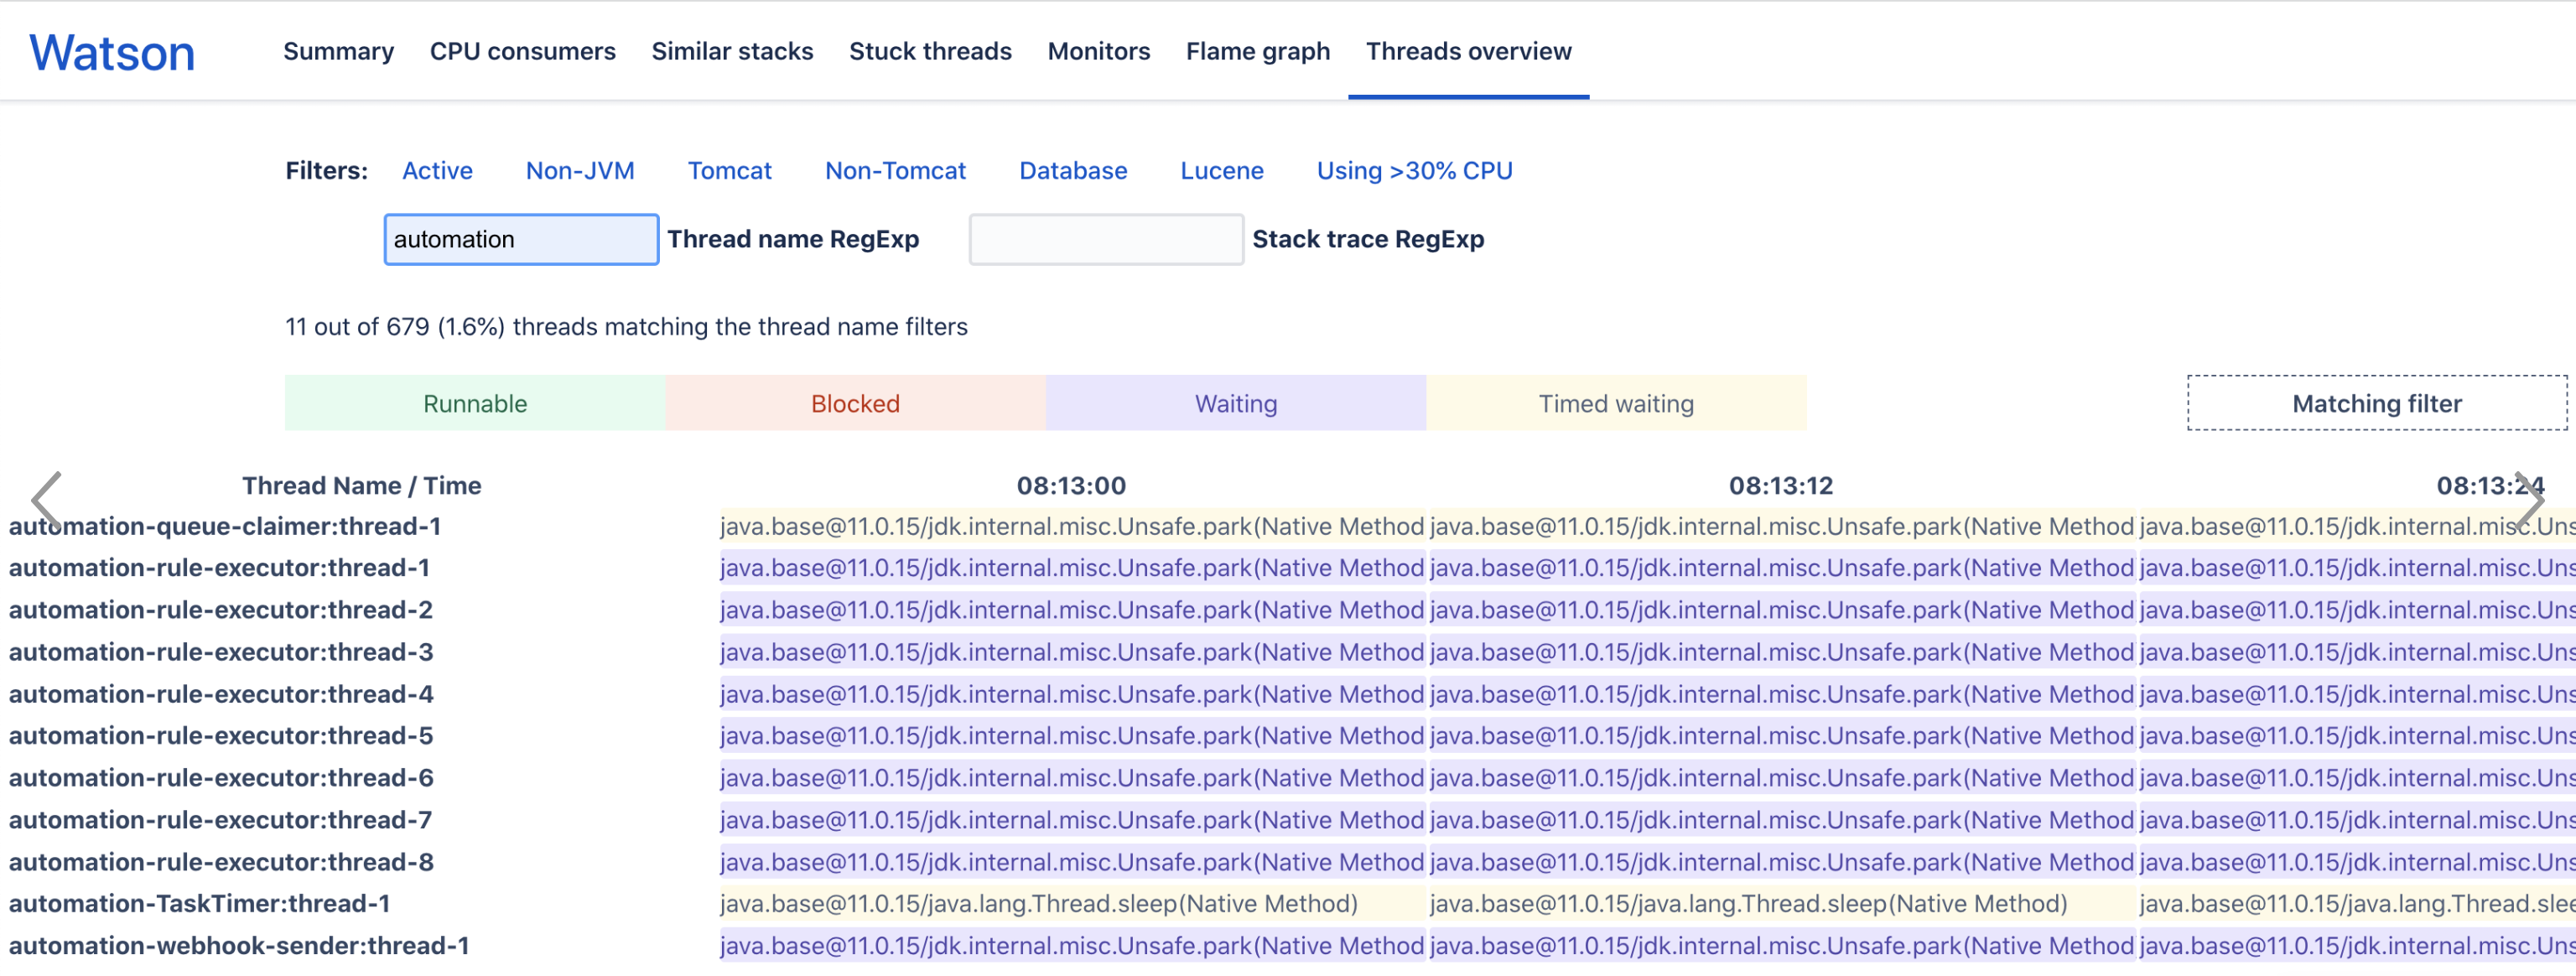Click the Matching filter legend box
2576x976 pixels.
(x=2376, y=403)
